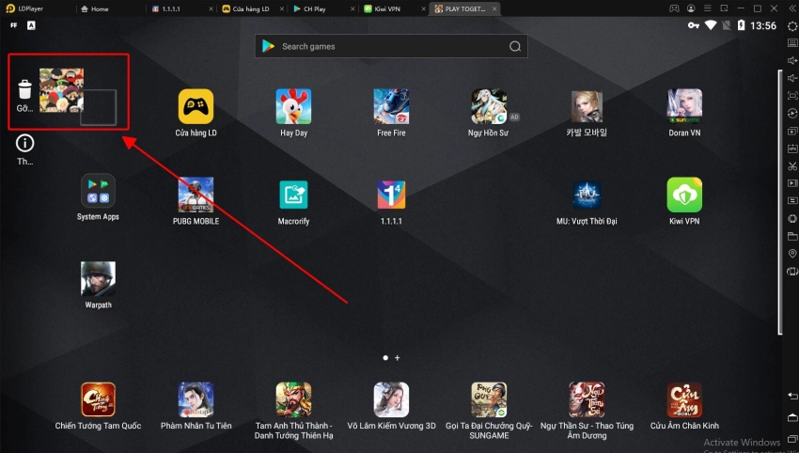Viewport: 799px width, 453px height.
Task: Launch Cửu Âm Chân Kinh
Action: (684, 399)
